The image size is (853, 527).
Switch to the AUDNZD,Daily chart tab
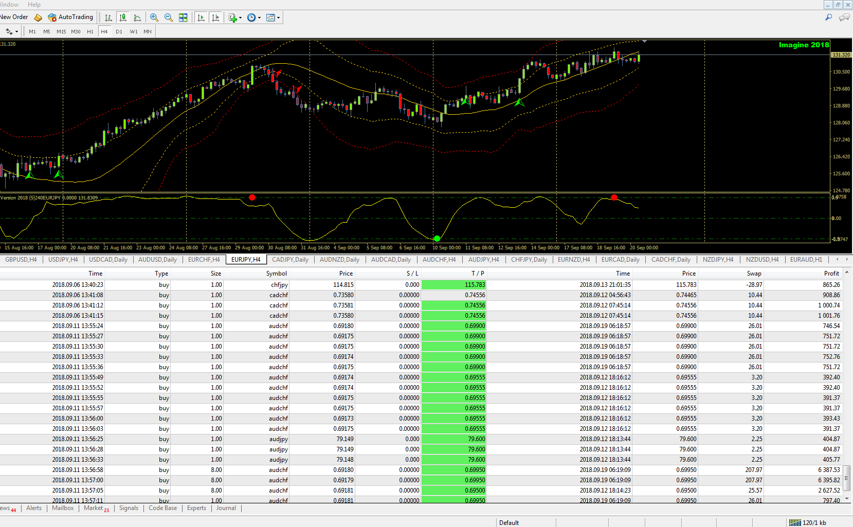[x=339, y=260]
